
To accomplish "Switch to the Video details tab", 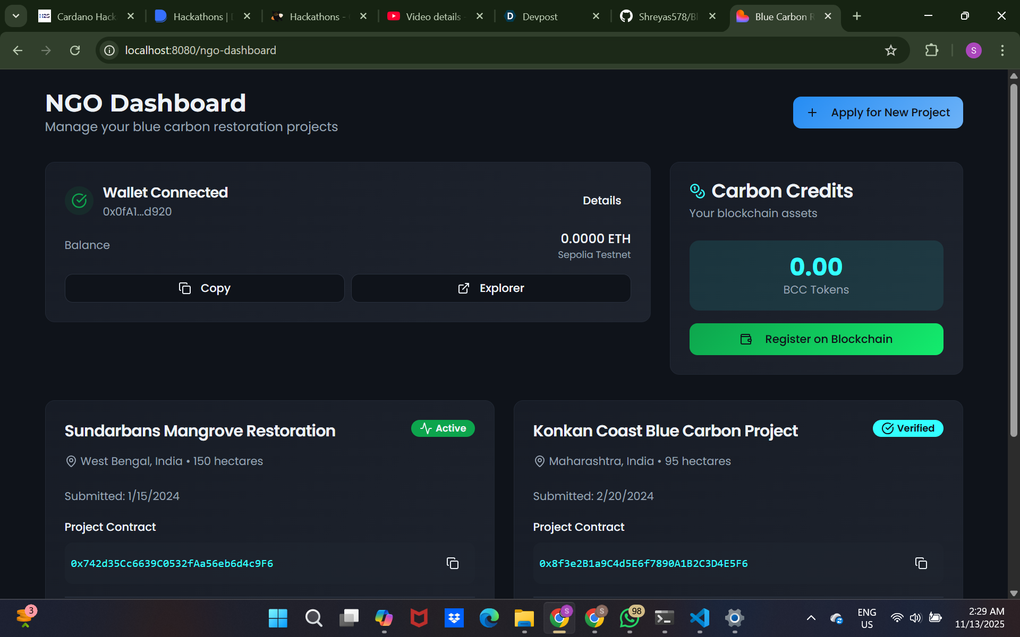I will tap(433, 16).
